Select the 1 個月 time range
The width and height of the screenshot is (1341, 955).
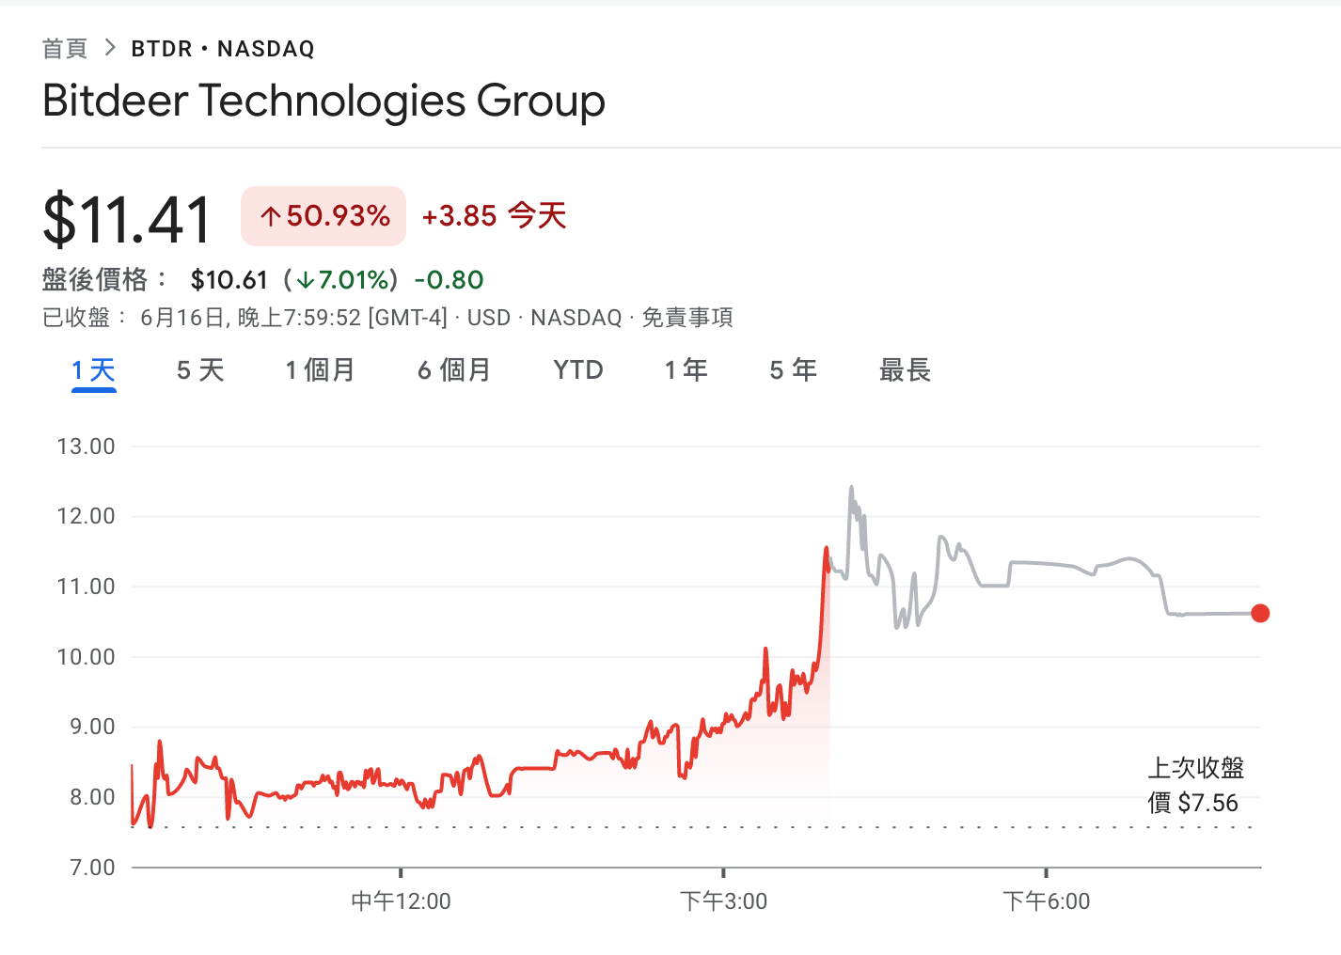[320, 370]
